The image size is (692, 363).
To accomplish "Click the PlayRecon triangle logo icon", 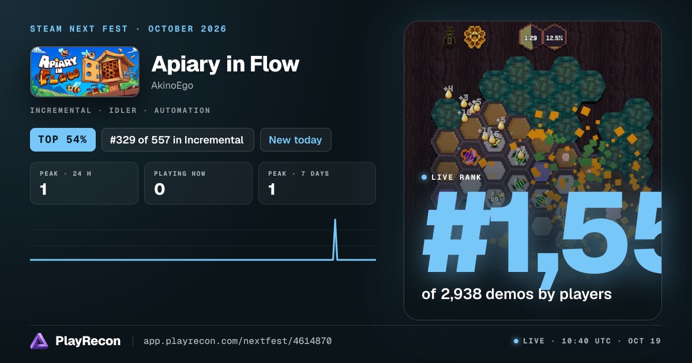I will [39, 341].
